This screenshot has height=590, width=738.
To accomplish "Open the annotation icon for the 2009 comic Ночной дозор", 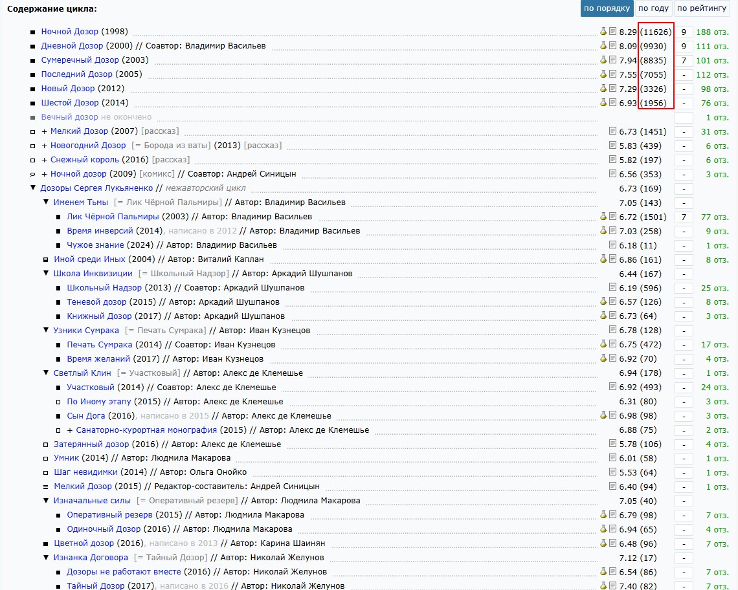I will click(612, 173).
